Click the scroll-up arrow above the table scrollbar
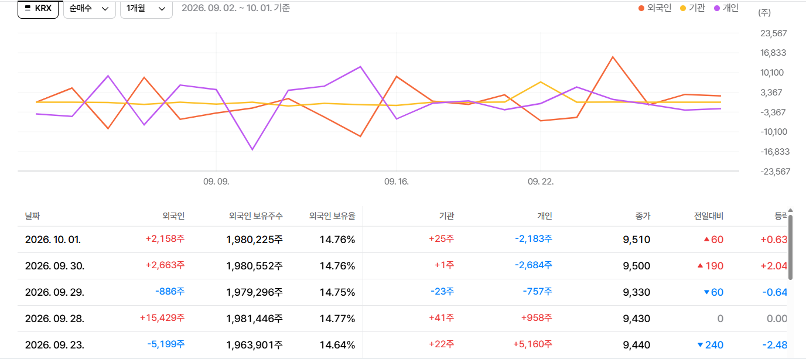 [790, 210]
